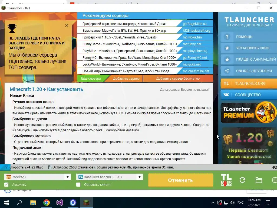This screenshot has height=208, width=277.
Task: Click 'Дата релиза: Версия не вышла!' text
Action: pyautogui.click(x=184, y=89)
